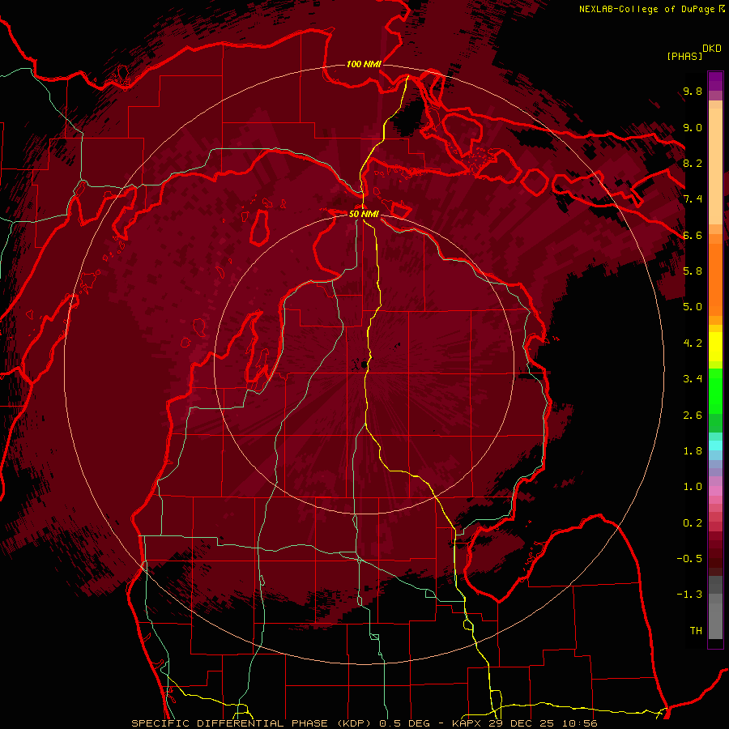Pick the purple top segment of color bar

pos(715,81)
